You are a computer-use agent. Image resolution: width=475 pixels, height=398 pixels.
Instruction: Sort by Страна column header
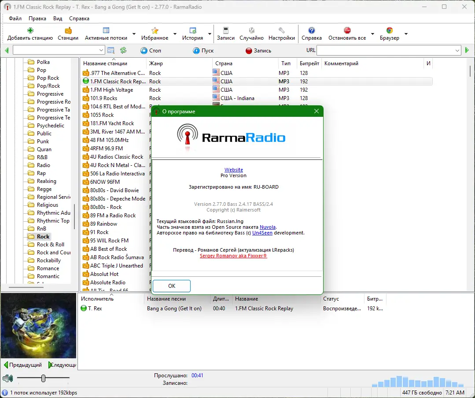point(245,63)
